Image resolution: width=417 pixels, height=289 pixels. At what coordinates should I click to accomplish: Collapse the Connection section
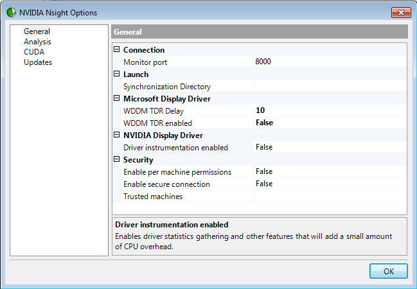point(117,50)
